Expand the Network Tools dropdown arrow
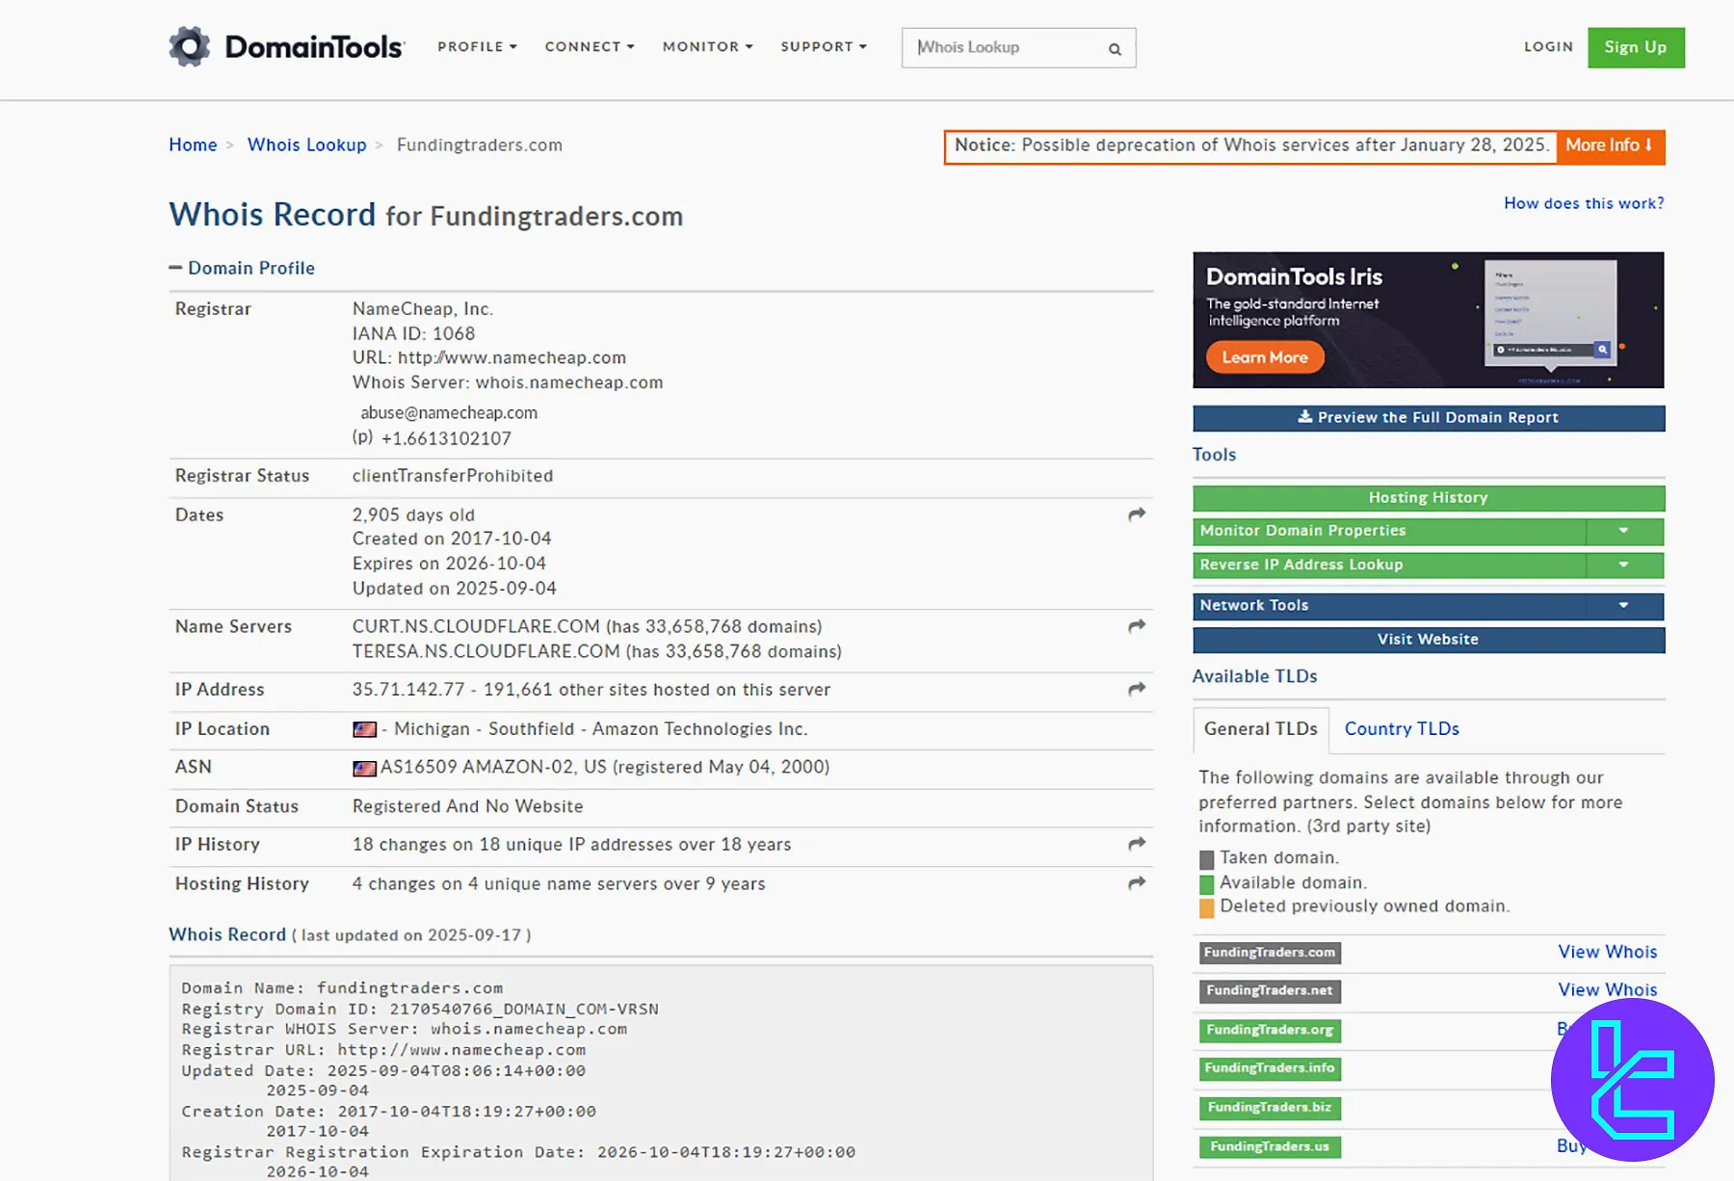This screenshot has height=1181, width=1734. coord(1623,605)
